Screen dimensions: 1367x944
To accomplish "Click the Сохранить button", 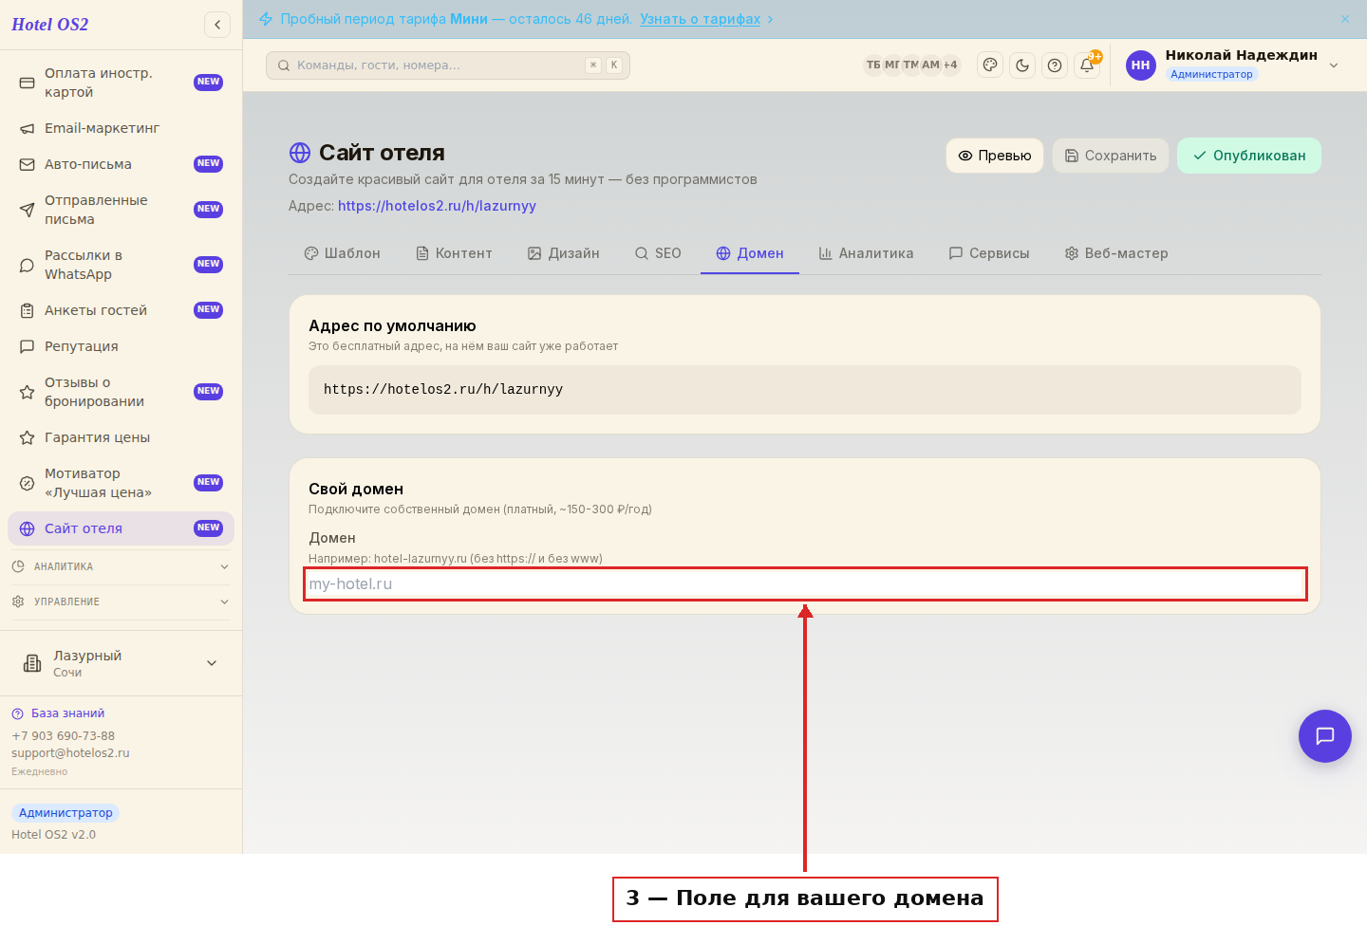I will [1111, 156].
